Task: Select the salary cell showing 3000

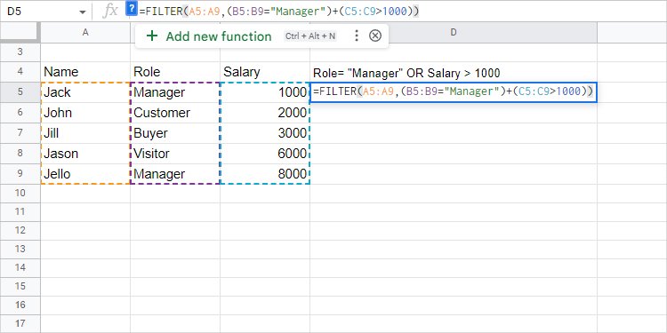Action: (x=265, y=133)
